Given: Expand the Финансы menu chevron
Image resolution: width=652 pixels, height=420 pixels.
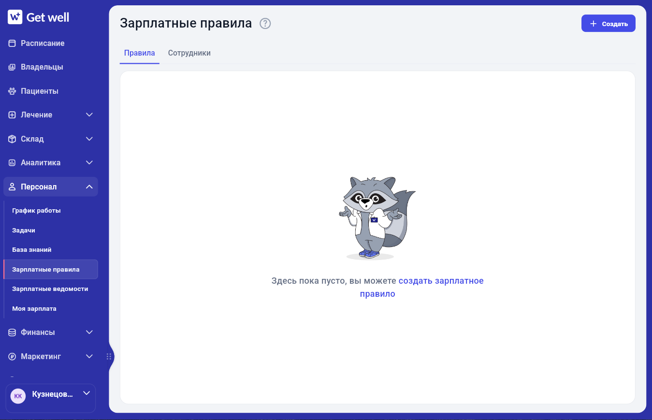Looking at the screenshot, I should point(89,333).
